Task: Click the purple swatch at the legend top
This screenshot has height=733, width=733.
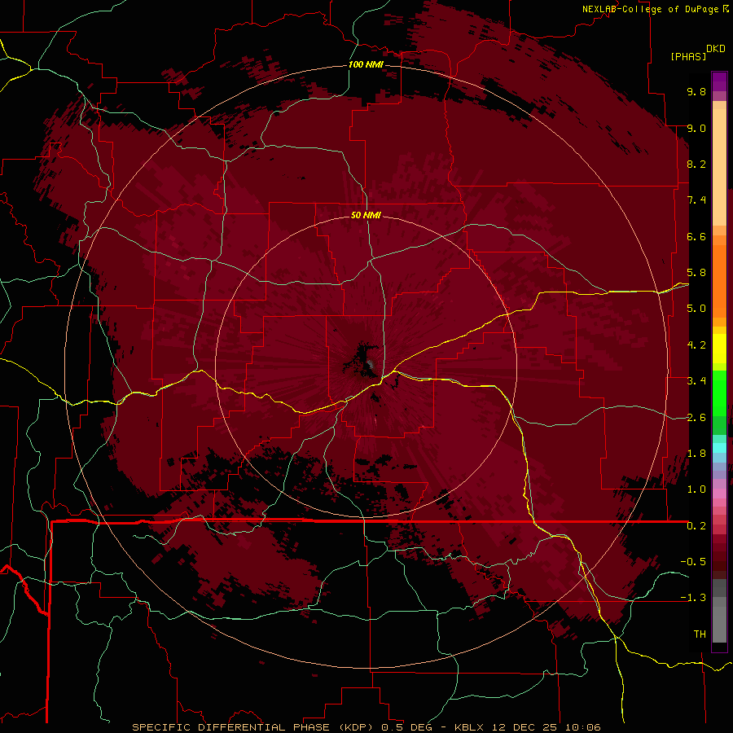Action: click(x=719, y=81)
